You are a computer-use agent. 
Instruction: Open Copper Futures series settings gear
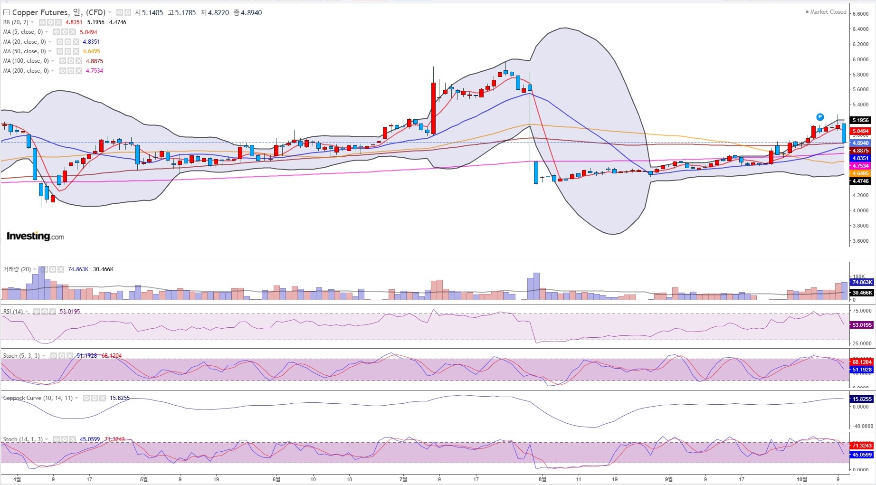tap(127, 13)
